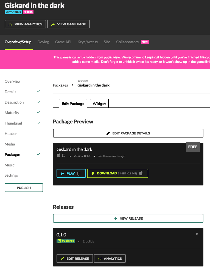Open Thumbnail in the sidebar
Screen dimensions: 210x275
pyautogui.click(x=13, y=123)
